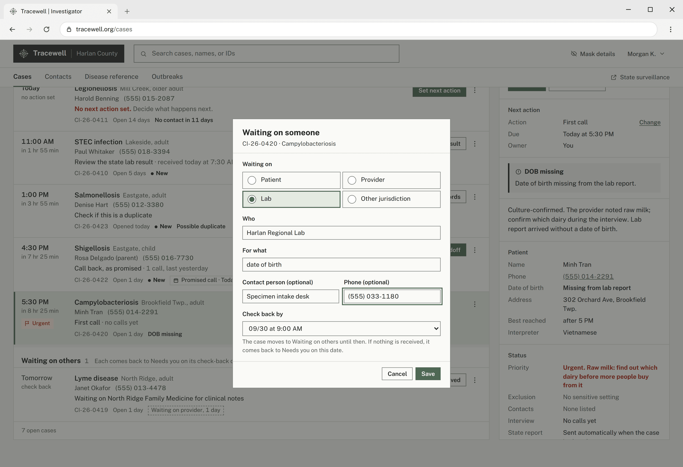Click the search magnifier icon
683x467 pixels.
coord(143,54)
